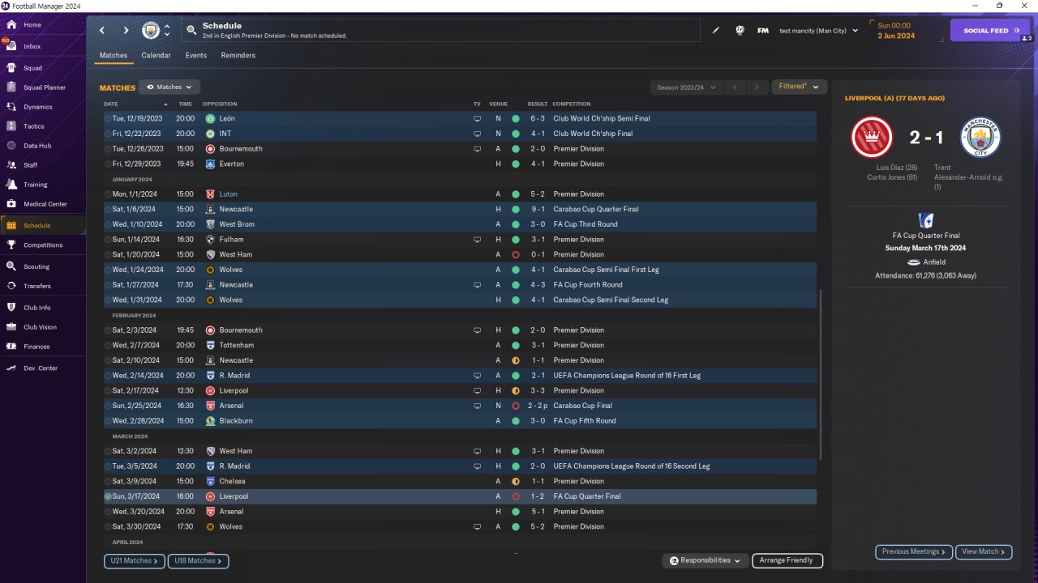Open the Filtered dropdown
1038x583 pixels.
tap(799, 87)
